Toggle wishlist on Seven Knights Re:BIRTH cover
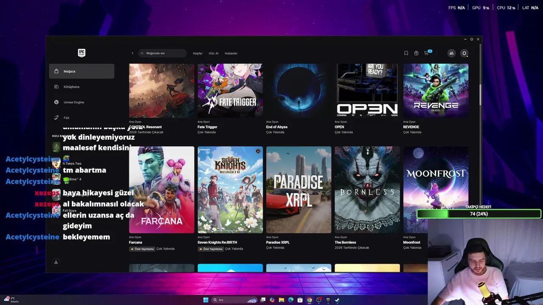Screen dimensions: 543x305 pos(258,151)
